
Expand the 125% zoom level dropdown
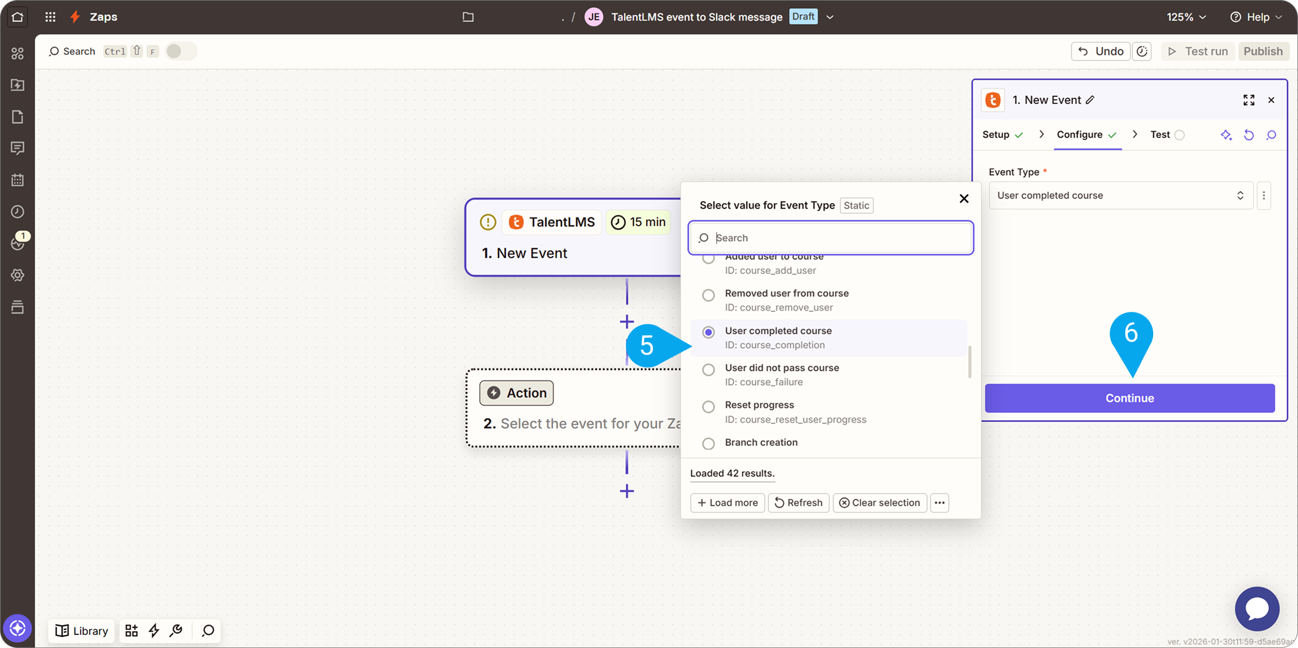coord(1186,17)
